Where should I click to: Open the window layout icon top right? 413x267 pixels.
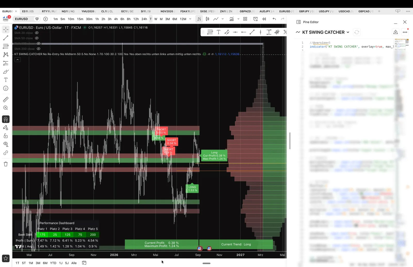click(398, 11)
